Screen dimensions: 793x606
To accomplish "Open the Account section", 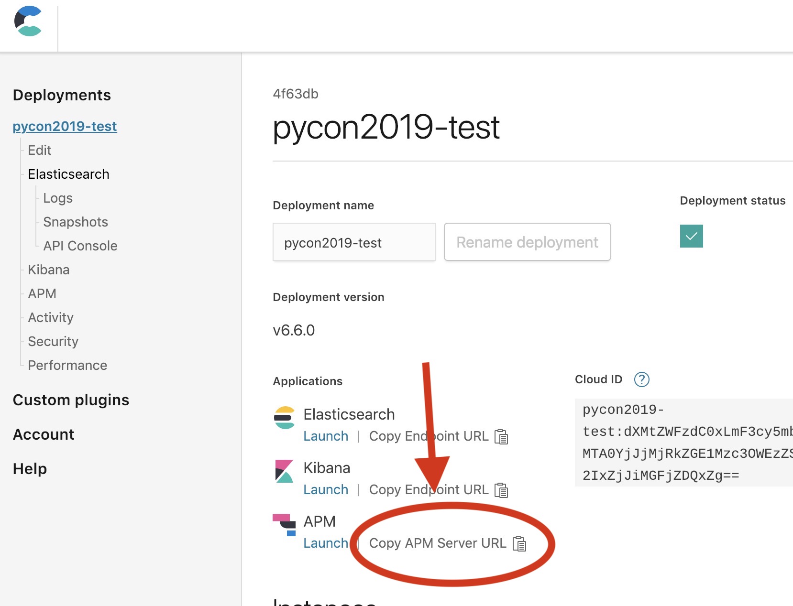I will [x=44, y=434].
